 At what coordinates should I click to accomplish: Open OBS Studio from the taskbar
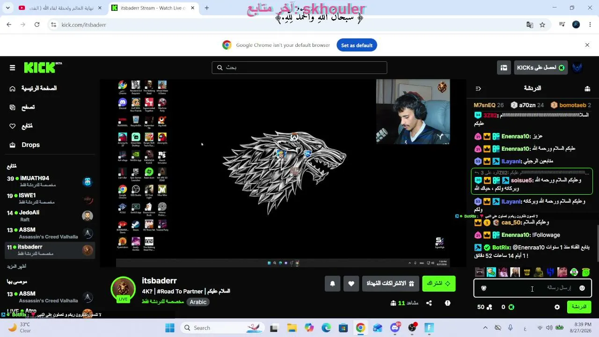(x=412, y=328)
